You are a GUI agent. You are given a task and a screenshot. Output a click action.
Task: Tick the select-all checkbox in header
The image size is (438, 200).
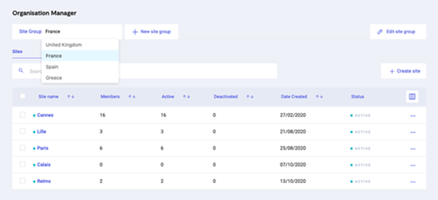[x=23, y=96]
